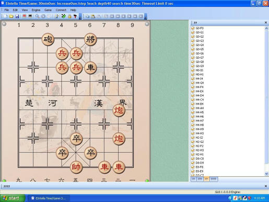Toggle the H2-H1 move checkbox
This screenshot has width=269, height=202.
tap(193, 154)
